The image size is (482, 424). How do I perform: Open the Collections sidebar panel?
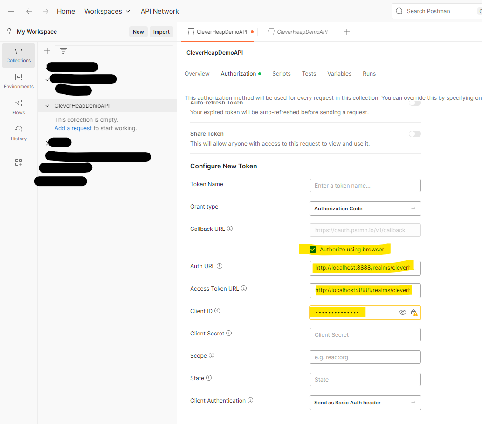[x=18, y=56]
